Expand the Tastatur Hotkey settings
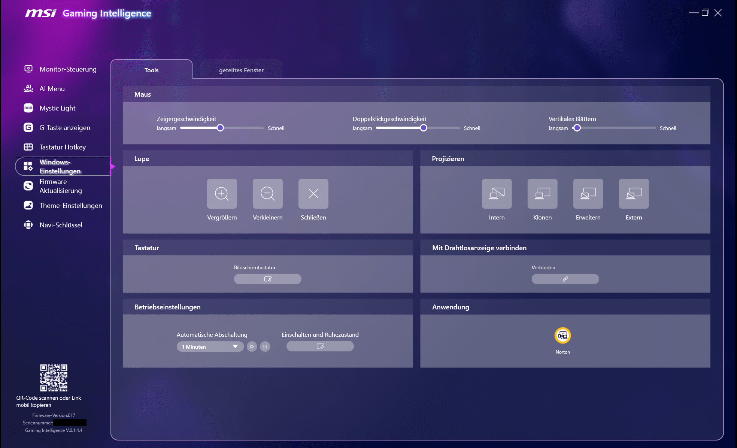Image resolution: width=737 pixels, height=448 pixels. tap(63, 147)
